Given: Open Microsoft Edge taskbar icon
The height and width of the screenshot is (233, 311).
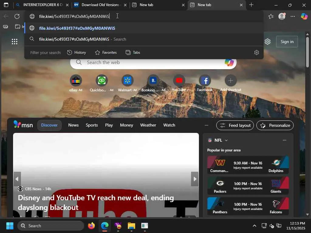Looking at the screenshot, I should pyautogui.click(x=105, y=226).
